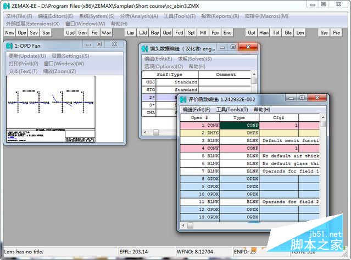Open System data with Sys button
The height and width of the screenshot is (260, 351).
(324, 33)
